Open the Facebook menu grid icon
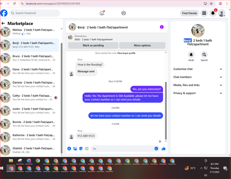Image resolution: width=231 pixels, height=179 pixels. tap(204, 13)
